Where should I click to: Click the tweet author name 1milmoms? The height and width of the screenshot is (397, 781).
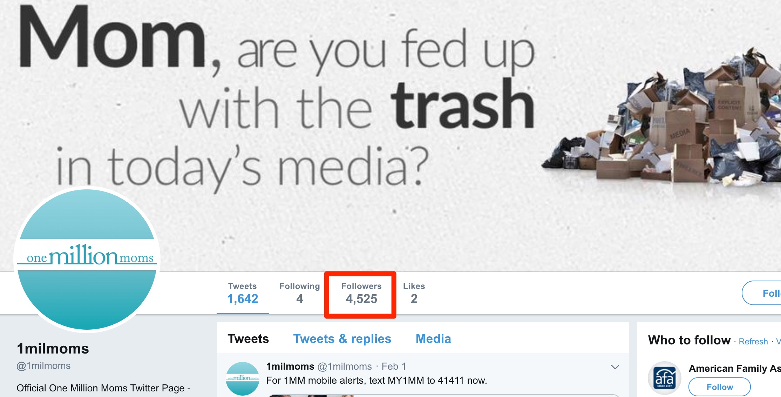pyautogui.click(x=290, y=366)
